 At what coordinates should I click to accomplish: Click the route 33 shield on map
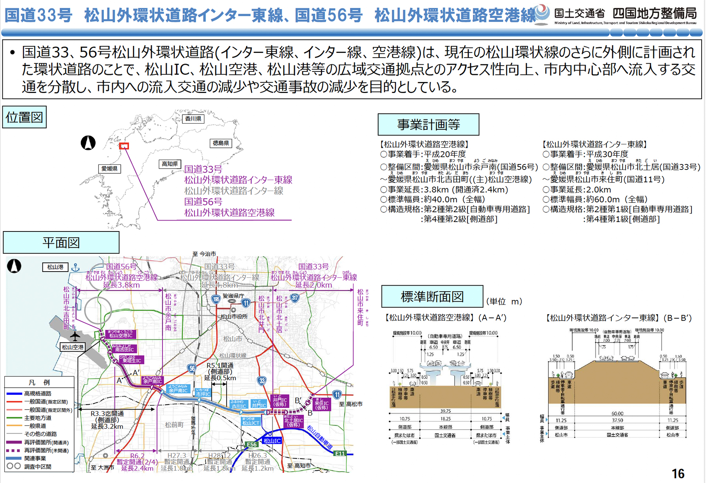click(x=262, y=380)
